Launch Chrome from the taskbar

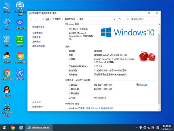[x=13, y=128]
